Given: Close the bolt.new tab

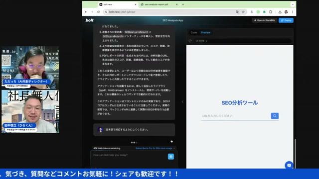Looking at the screenshot, I should click(x=136, y=4).
